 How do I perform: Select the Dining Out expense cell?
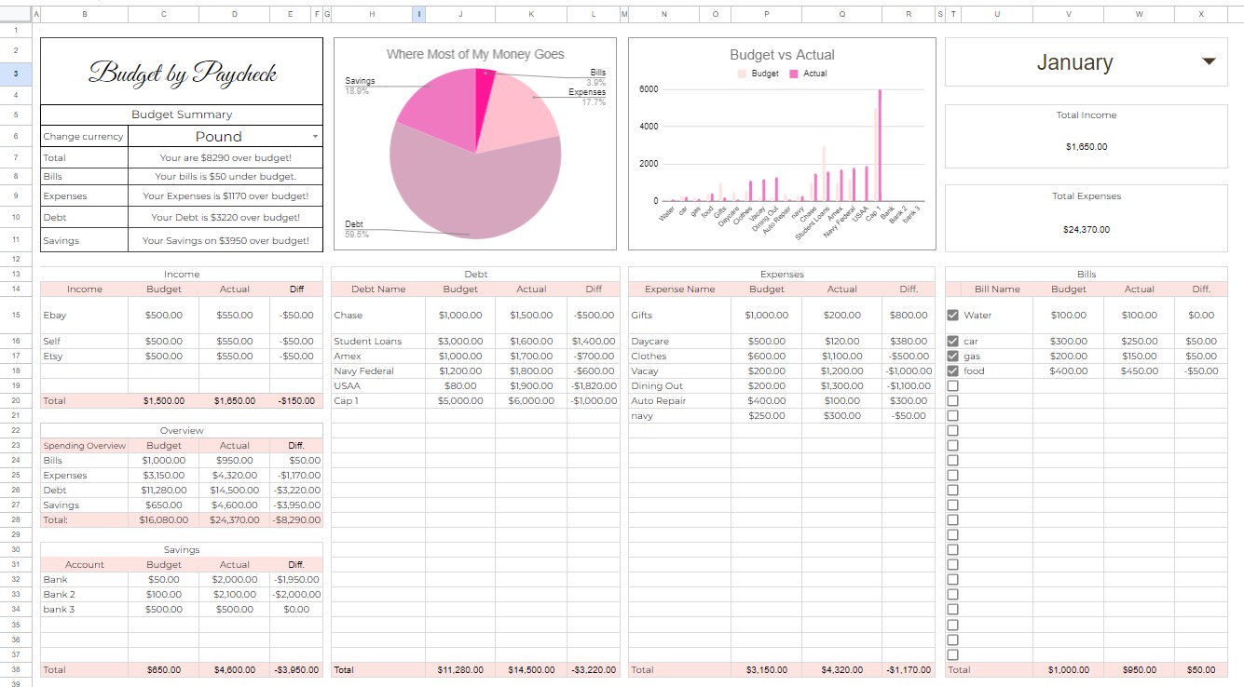(680, 386)
